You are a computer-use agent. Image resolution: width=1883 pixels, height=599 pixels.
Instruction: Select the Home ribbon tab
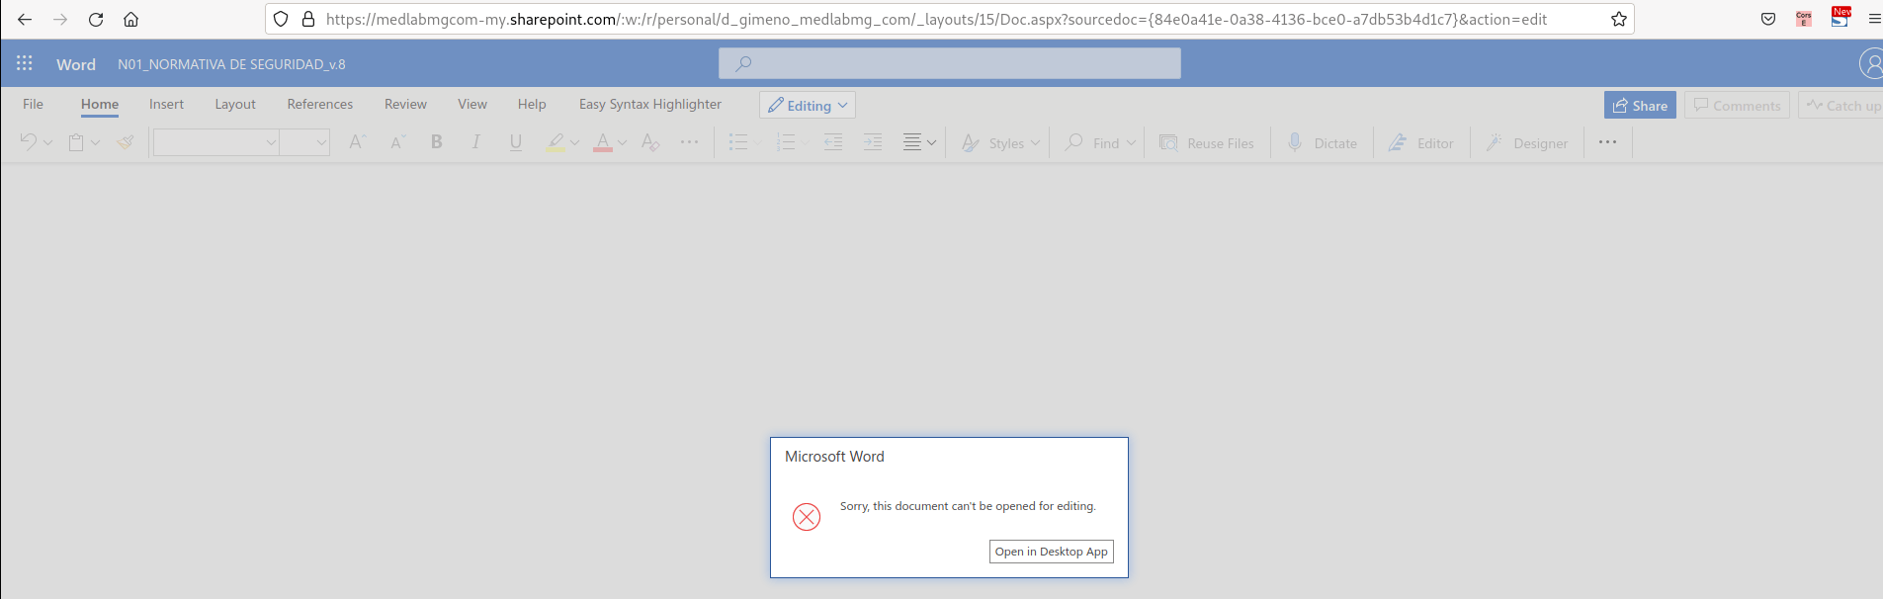(100, 104)
